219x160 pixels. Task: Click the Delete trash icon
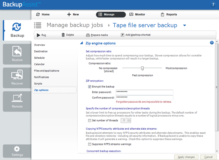coord(63,35)
